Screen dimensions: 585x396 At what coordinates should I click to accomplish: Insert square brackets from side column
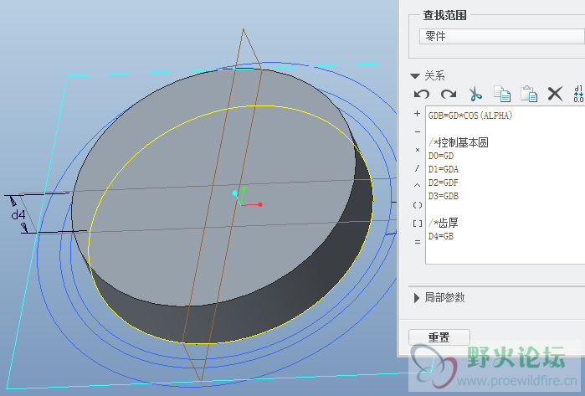418,223
